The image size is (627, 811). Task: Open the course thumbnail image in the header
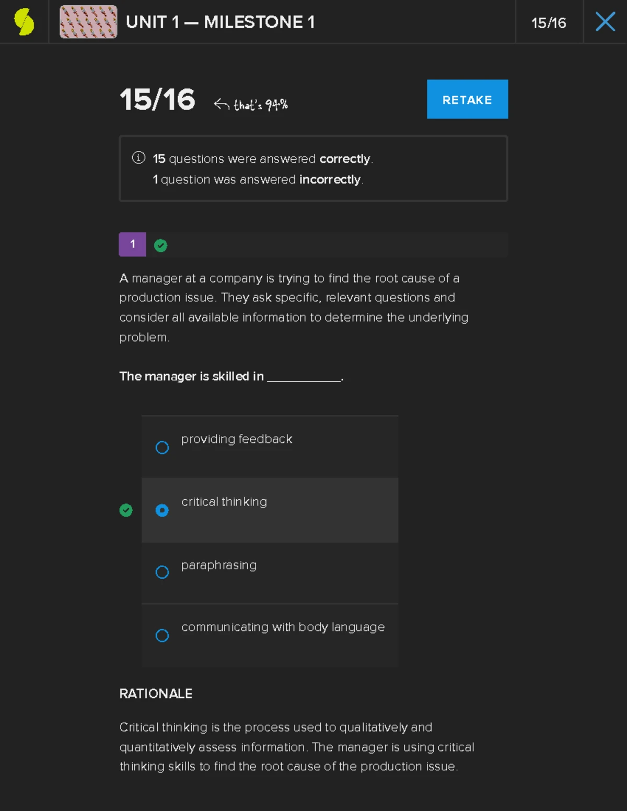pyautogui.click(x=88, y=22)
